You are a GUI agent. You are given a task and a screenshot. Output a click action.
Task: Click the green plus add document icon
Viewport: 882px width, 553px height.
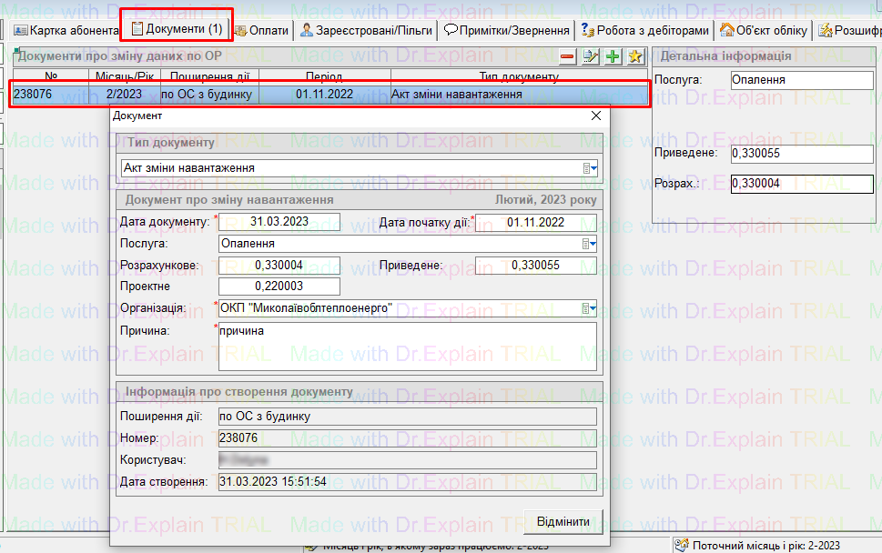click(x=613, y=57)
